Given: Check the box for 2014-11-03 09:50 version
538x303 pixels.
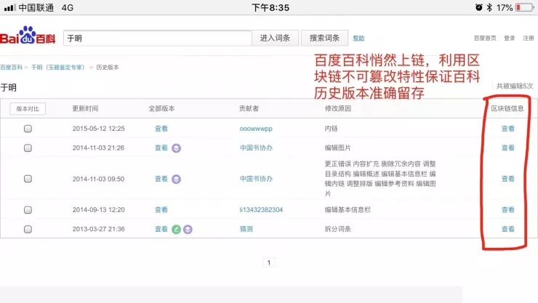Looking at the screenshot, I should 28,179.
